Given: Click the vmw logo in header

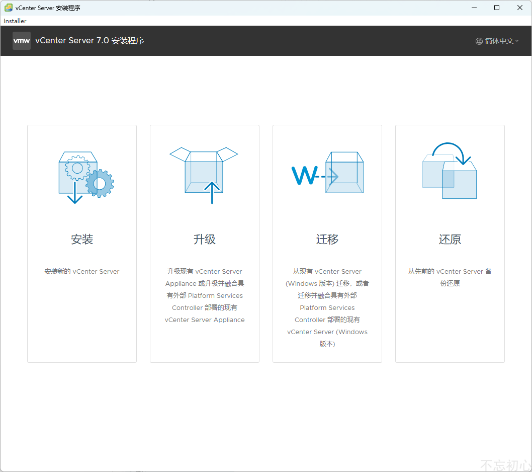Looking at the screenshot, I should coord(22,41).
